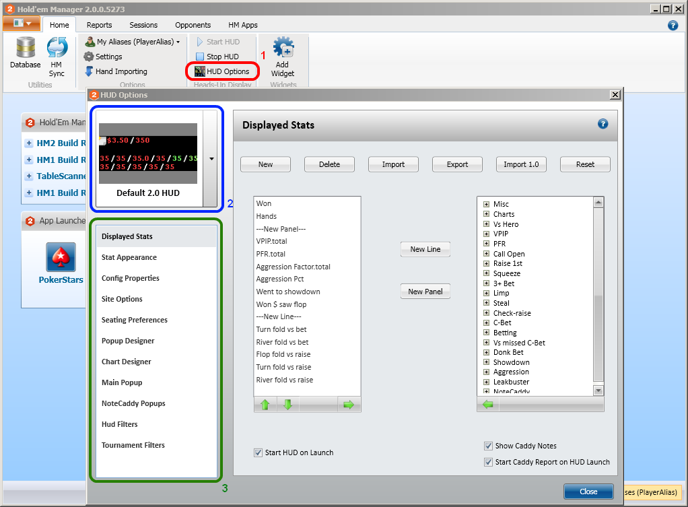The width and height of the screenshot is (688, 507).
Task: Switch to the Opponents ribbon tab
Action: tap(193, 25)
